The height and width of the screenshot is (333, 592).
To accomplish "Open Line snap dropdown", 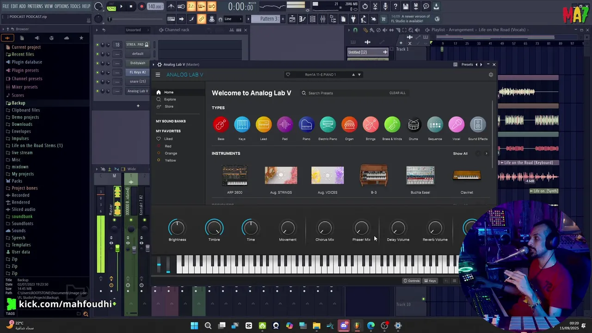I will point(233,19).
